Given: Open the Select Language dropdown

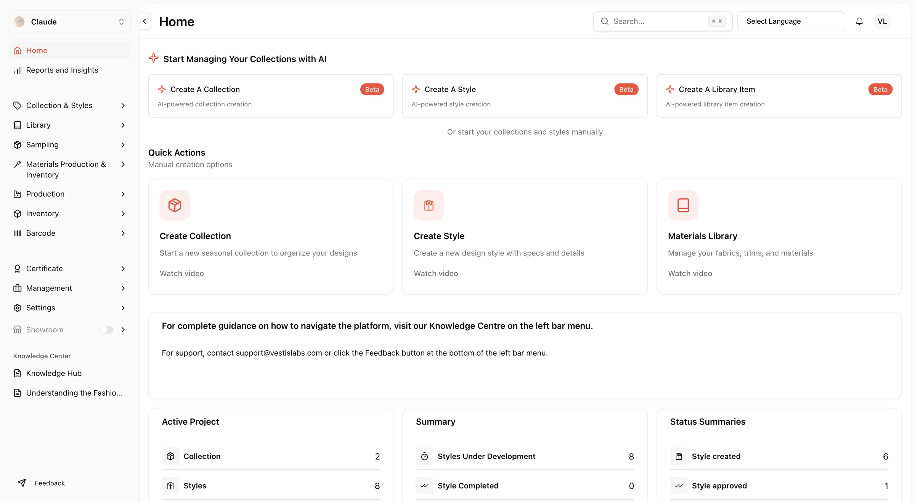Looking at the screenshot, I should [791, 21].
